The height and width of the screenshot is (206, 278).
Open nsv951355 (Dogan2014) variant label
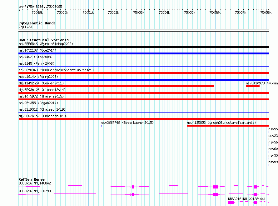point(38,103)
